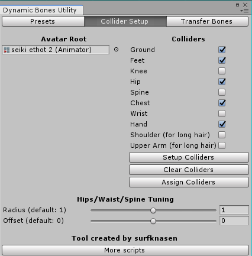Click the Clear Colliders button
Screen dimensions: 252x256
[189, 170]
